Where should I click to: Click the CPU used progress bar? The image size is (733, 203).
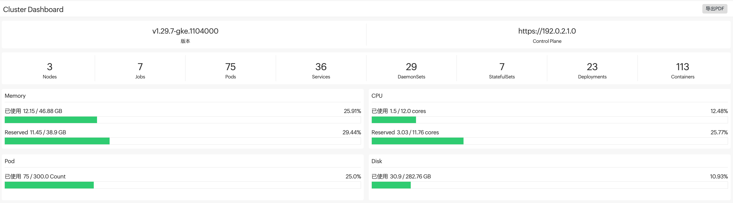click(549, 120)
